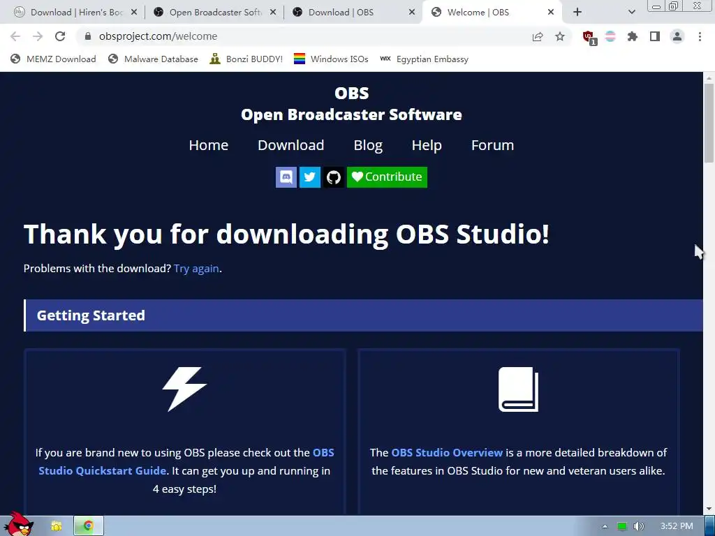
Task: Open the uBlock shield extension icon
Action: click(589, 38)
